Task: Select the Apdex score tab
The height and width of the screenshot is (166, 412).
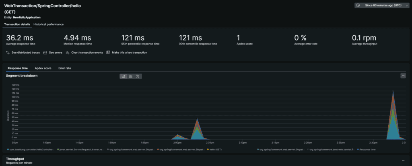Action: tap(43, 68)
